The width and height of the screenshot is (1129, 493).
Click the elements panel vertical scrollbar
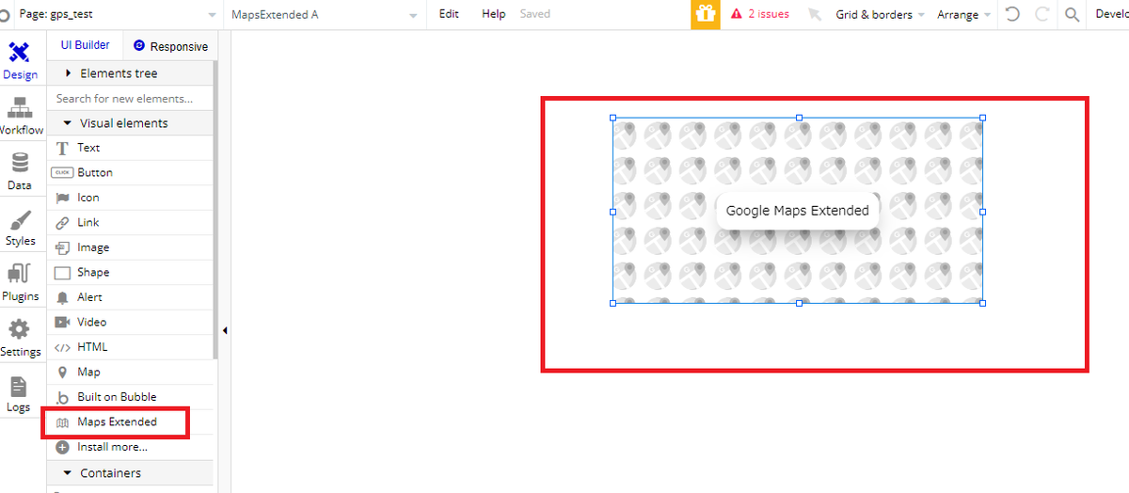point(216,210)
